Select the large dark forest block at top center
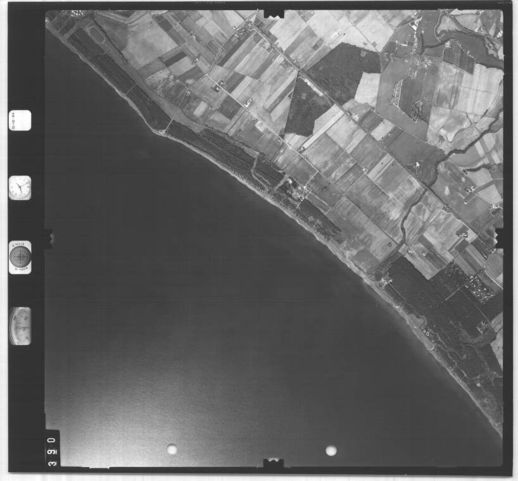This screenshot has height=481, width=518. (344, 68)
